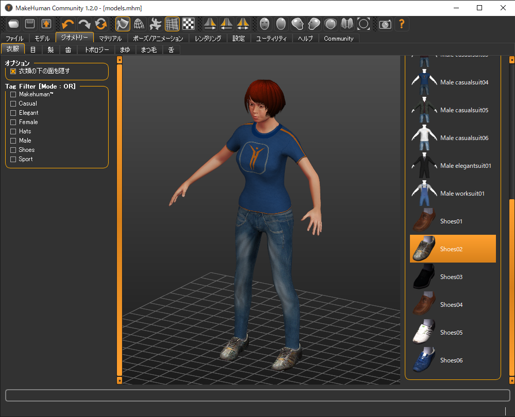The image size is (515, 417).
Task: Click the undo arrow icon
Action: (x=68, y=24)
